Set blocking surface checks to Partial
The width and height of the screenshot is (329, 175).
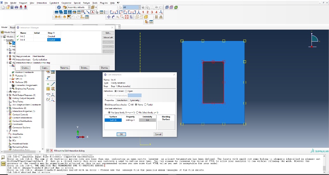145,105
